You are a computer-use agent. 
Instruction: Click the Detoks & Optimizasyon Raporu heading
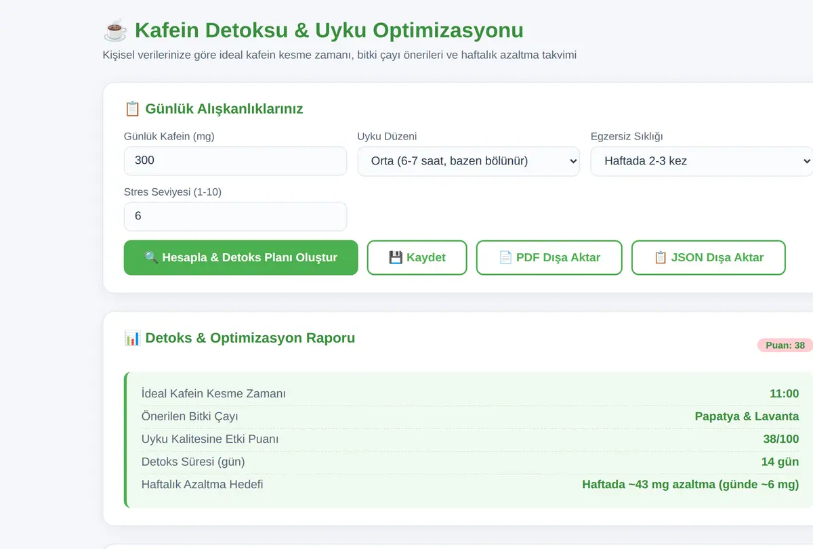pyautogui.click(x=250, y=338)
